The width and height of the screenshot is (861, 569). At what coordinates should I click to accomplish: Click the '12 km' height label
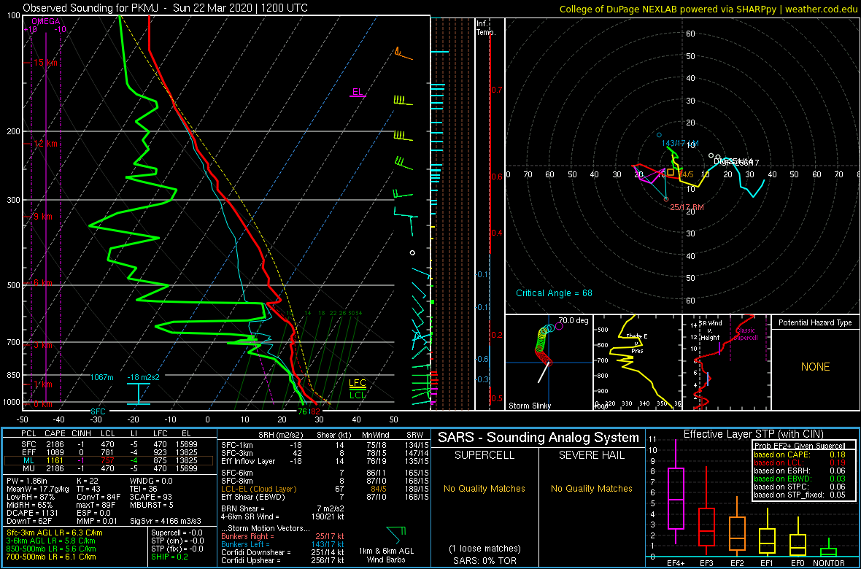[45, 144]
